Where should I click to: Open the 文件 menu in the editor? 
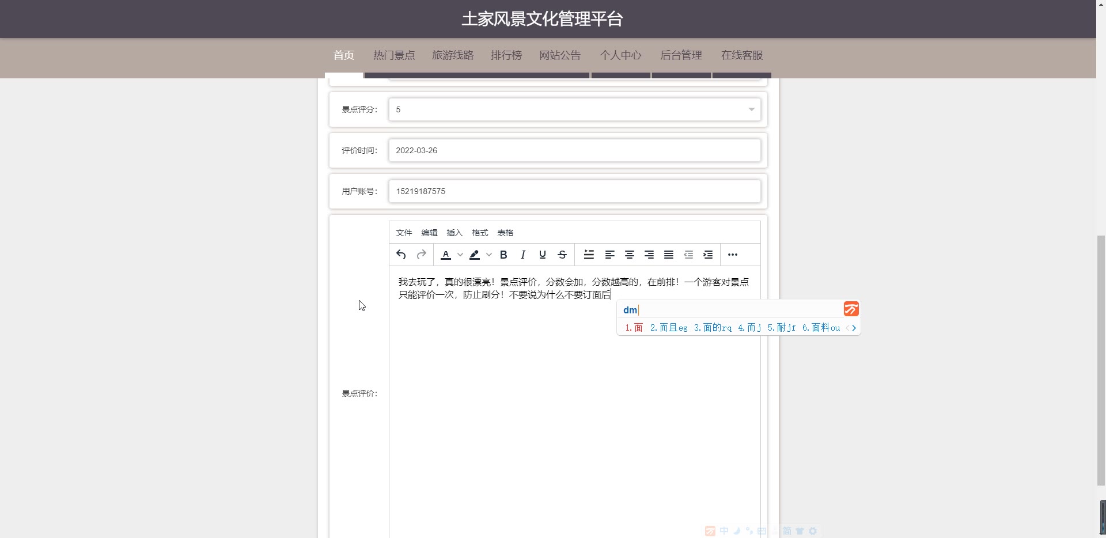tap(404, 233)
